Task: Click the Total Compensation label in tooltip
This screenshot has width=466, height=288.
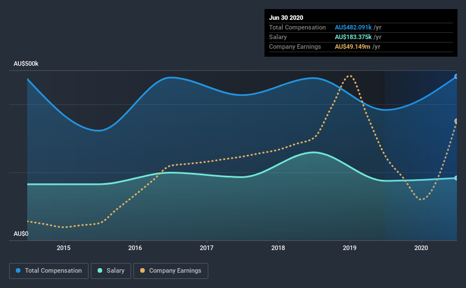Action: click(297, 27)
